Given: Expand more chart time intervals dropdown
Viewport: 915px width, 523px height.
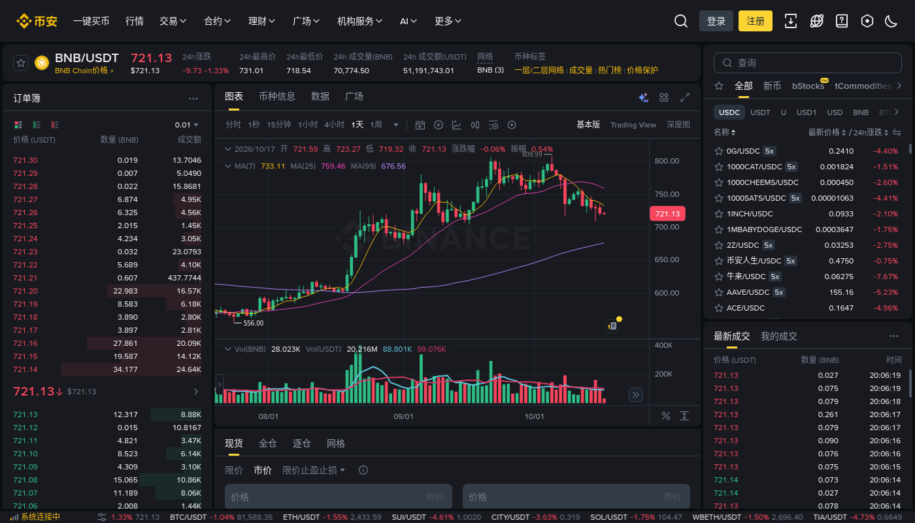Looking at the screenshot, I should click(395, 125).
